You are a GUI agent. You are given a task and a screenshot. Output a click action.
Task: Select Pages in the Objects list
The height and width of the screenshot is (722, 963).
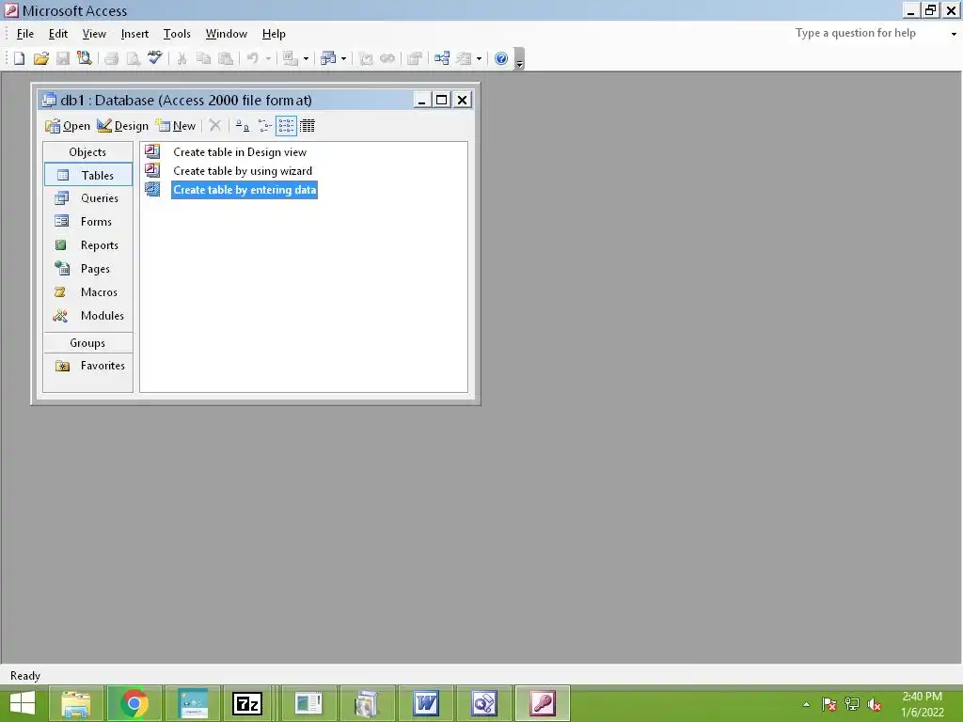[88, 268]
